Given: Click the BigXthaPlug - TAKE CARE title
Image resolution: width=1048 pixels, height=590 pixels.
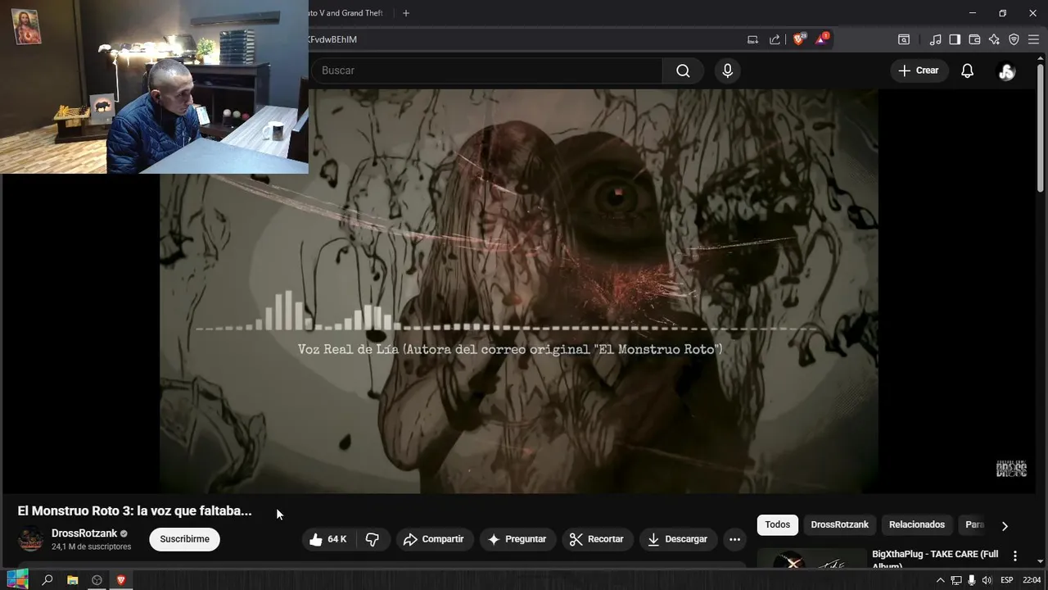Looking at the screenshot, I should pos(935,560).
